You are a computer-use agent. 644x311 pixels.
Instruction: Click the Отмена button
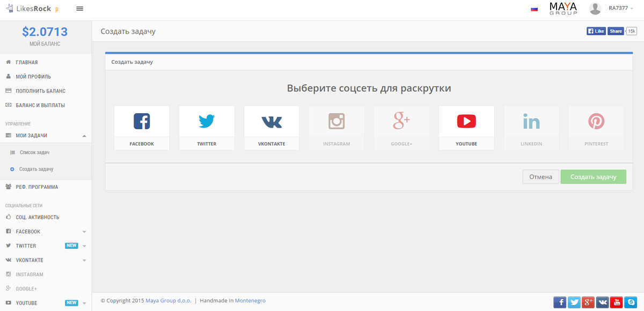540,177
